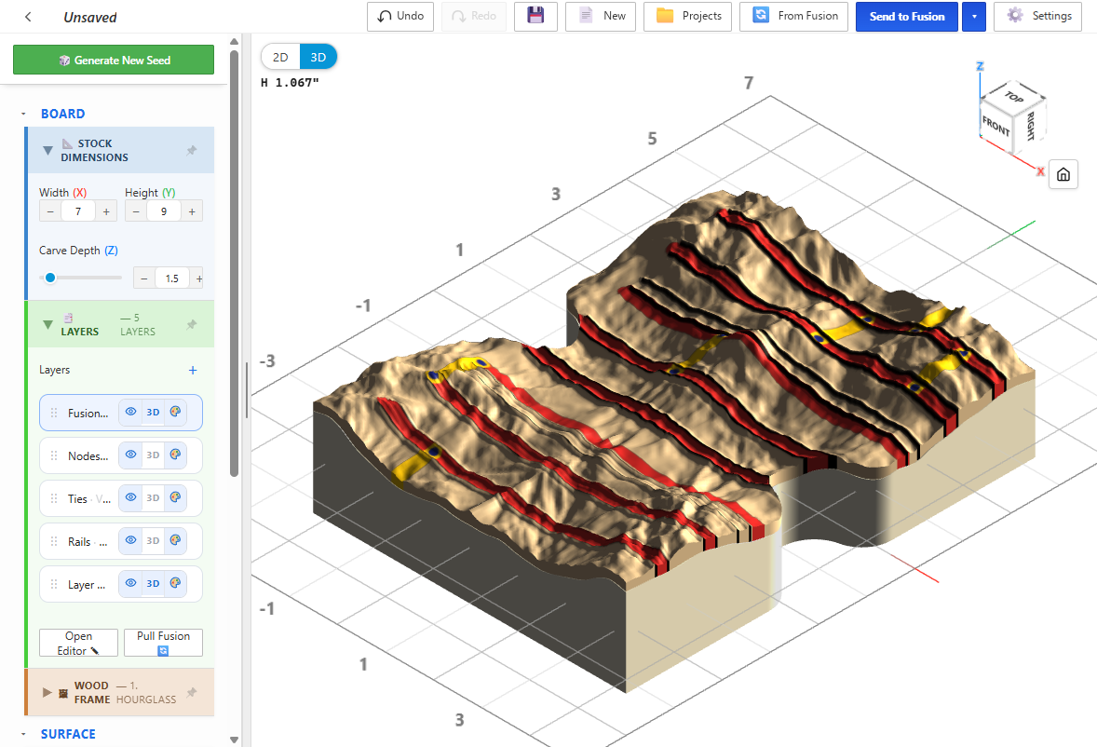Viewport: 1097px width, 747px height.
Task: Open color palette for Ties layer
Action: [176, 497]
